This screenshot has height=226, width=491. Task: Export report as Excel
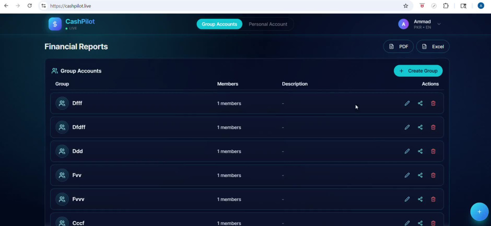coord(433,47)
